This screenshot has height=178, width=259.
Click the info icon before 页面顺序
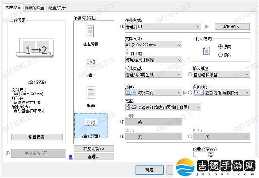(190, 92)
